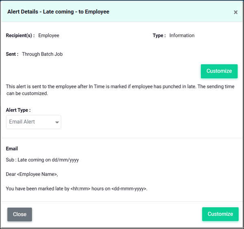
Task: Close the dialog with the X icon
Action: [x=235, y=12]
